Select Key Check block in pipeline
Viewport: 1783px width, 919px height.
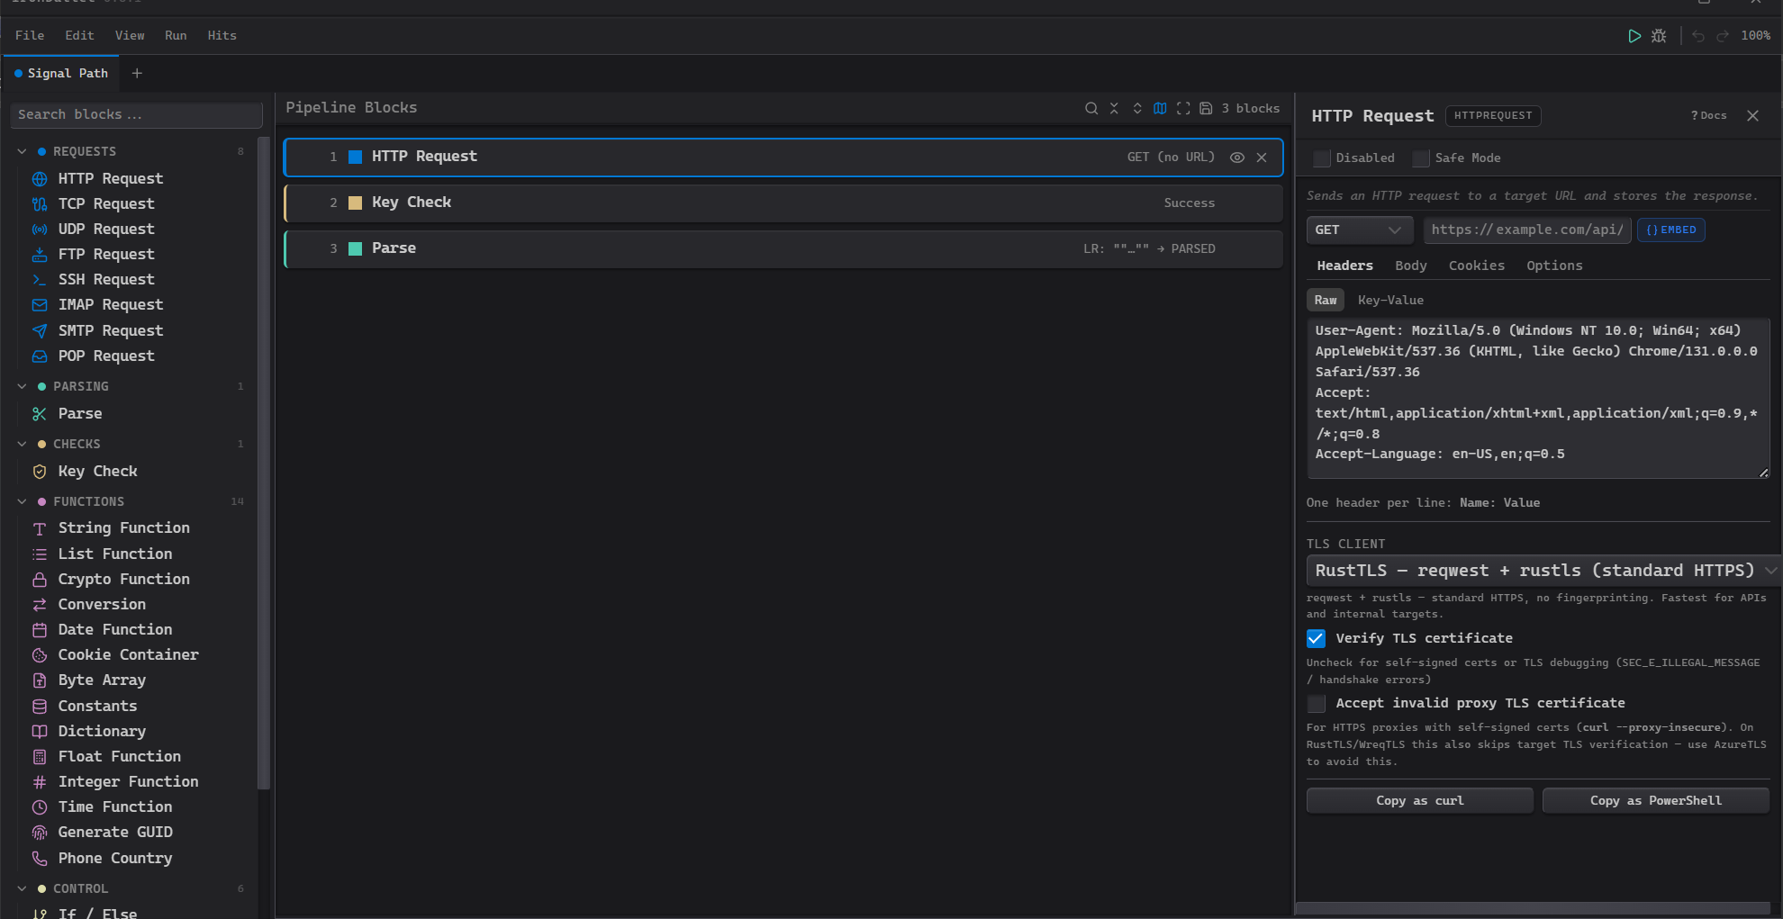pyautogui.click(x=783, y=203)
